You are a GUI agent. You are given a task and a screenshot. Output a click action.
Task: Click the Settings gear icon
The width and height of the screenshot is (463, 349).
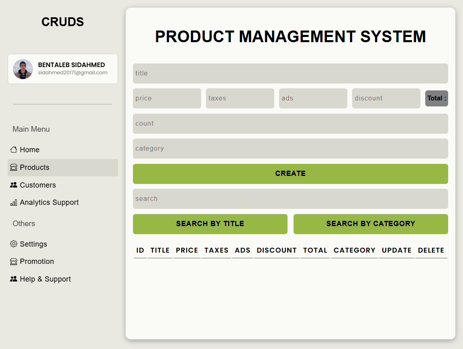tap(13, 244)
